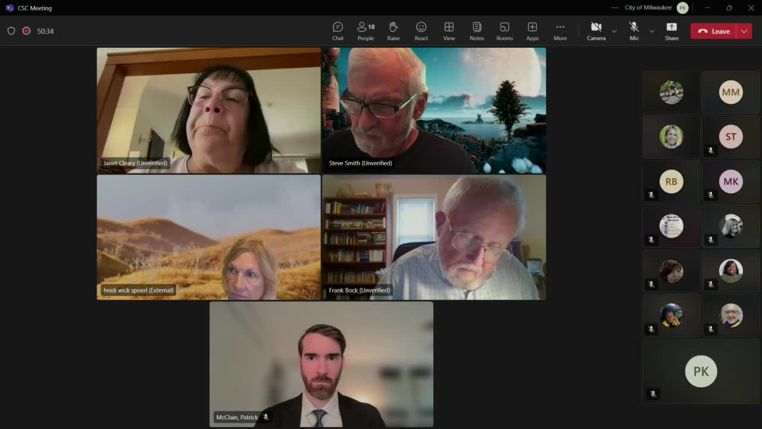
Task: Click the Steve Smith (Unverified) name label
Action: tap(360, 163)
